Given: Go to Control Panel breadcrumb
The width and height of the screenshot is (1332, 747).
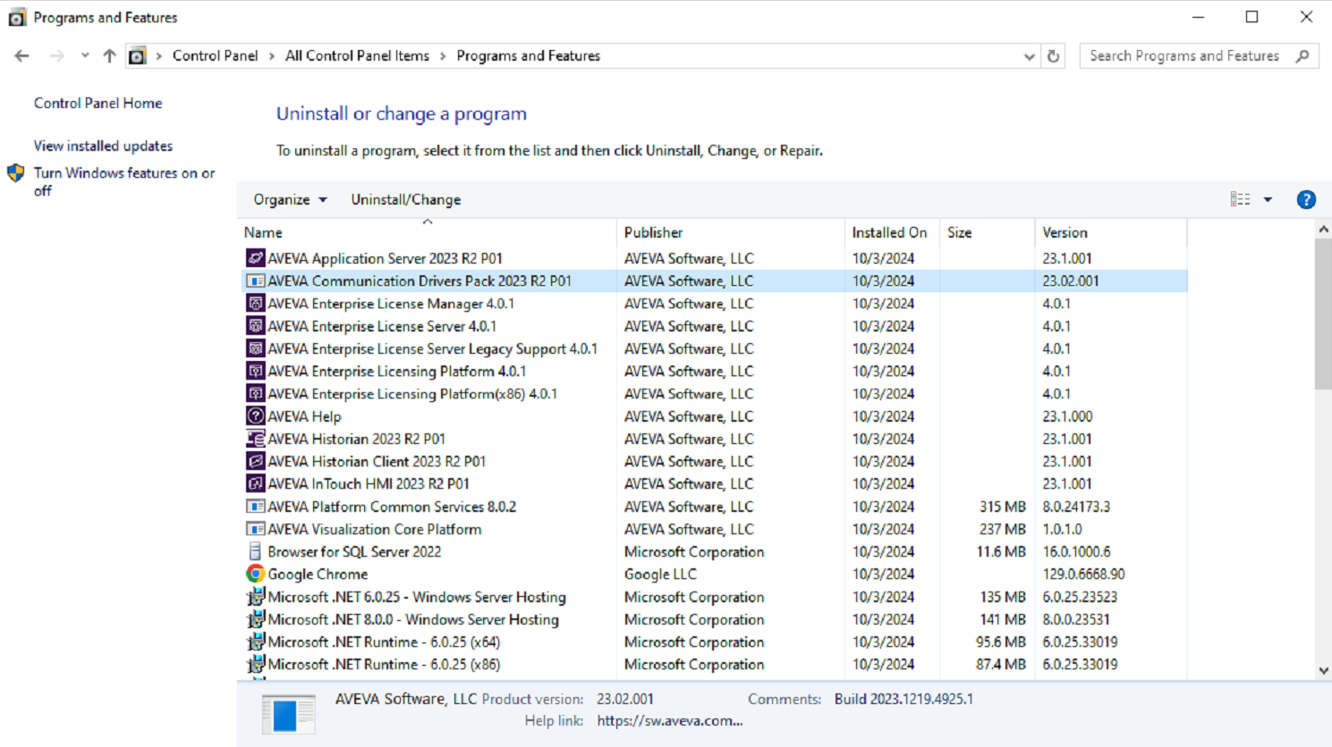Looking at the screenshot, I should pyautogui.click(x=215, y=55).
